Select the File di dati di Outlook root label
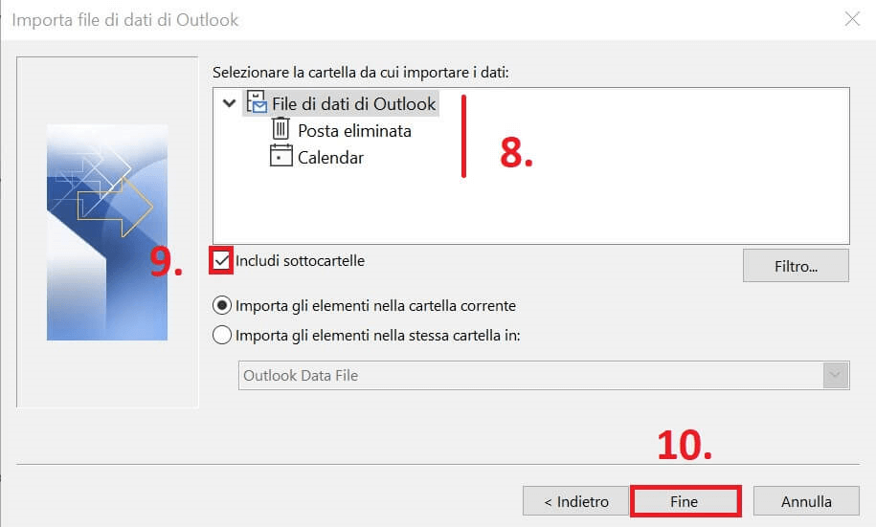Screen dimensions: 876x527 pos(353,103)
